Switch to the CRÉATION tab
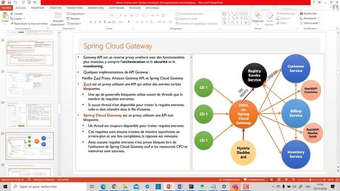 (x=55, y=8)
